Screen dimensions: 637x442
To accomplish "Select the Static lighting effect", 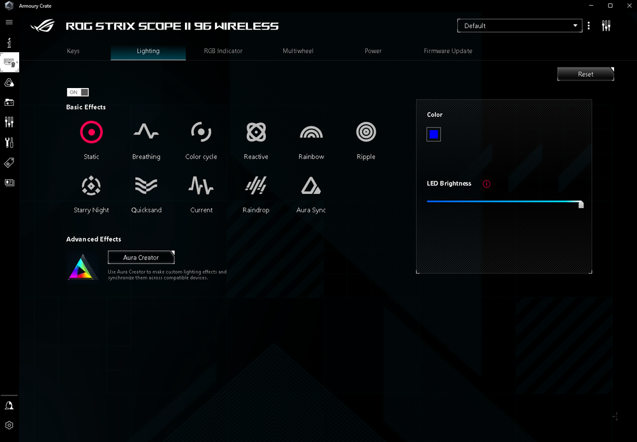I will (x=91, y=140).
